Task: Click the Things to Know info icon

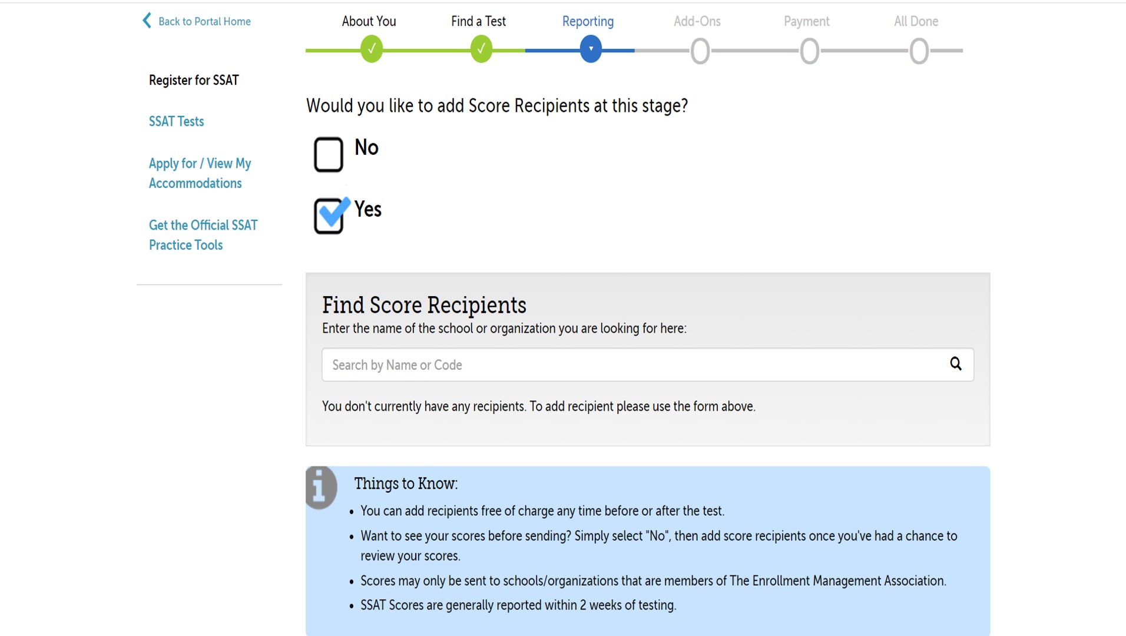Action: 321,488
